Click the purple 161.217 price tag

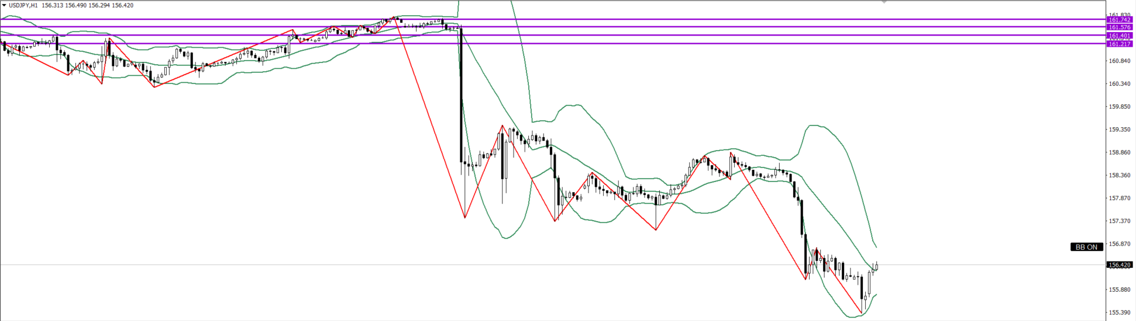click(1120, 44)
